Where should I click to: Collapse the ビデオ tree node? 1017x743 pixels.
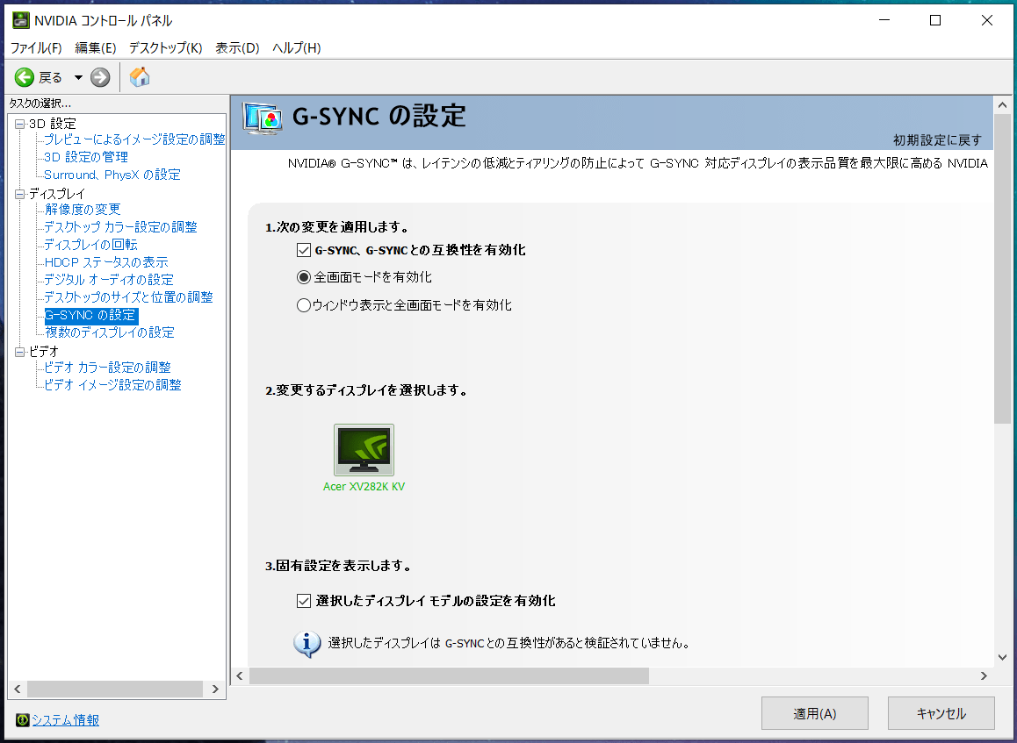pyautogui.click(x=20, y=352)
